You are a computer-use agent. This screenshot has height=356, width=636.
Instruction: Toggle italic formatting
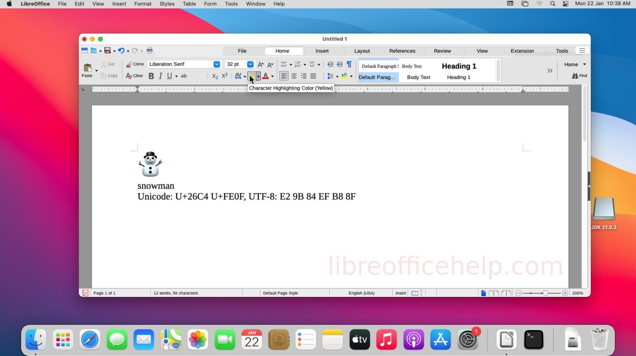160,76
